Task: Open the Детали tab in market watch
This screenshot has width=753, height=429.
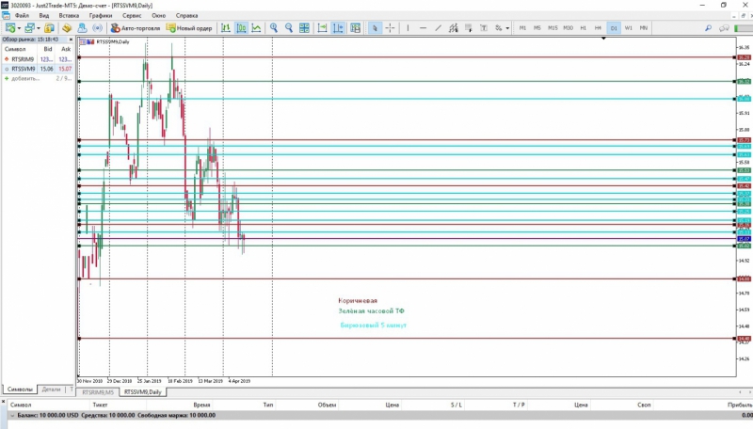Action: point(51,389)
